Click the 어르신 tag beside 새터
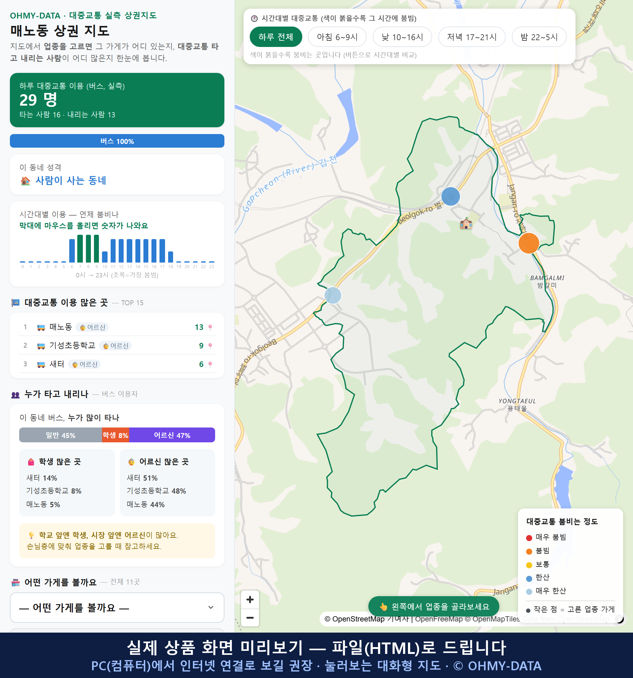The width and height of the screenshot is (633, 678). point(84,364)
